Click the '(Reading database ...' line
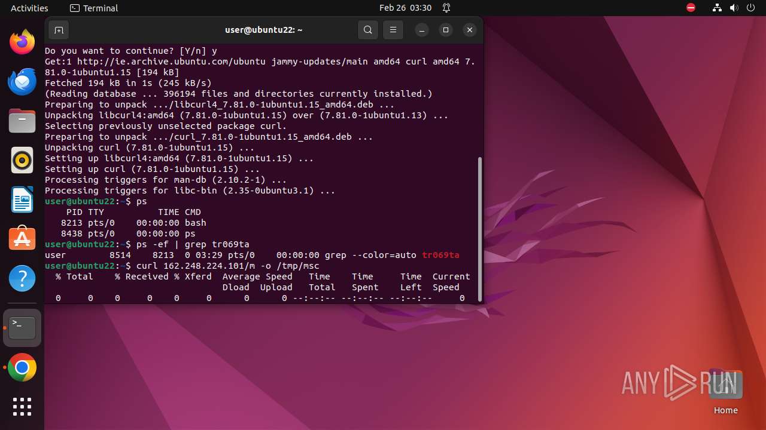The image size is (766, 430). pos(239,94)
